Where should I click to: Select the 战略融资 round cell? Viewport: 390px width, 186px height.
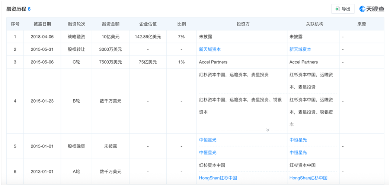point(76,37)
